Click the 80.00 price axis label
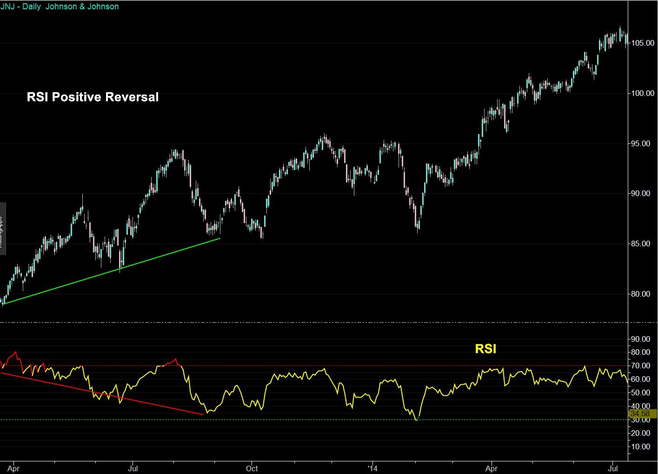Image resolution: width=658 pixels, height=474 pixels. click(642, 294)
